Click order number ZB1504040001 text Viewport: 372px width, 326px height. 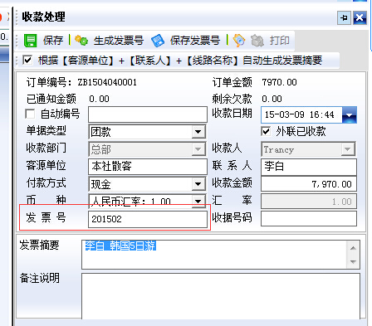coord(107,82)
